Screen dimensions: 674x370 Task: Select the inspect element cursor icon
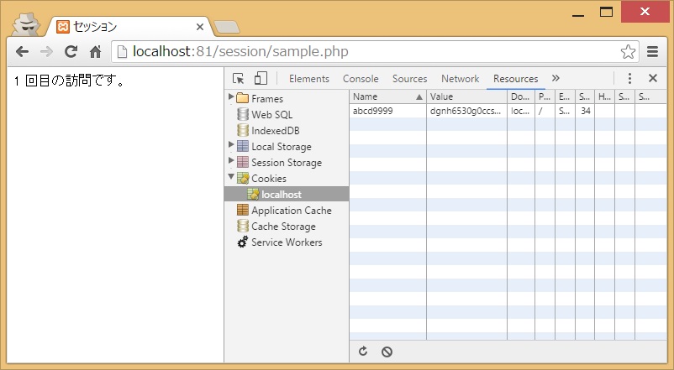pos(238,79)
